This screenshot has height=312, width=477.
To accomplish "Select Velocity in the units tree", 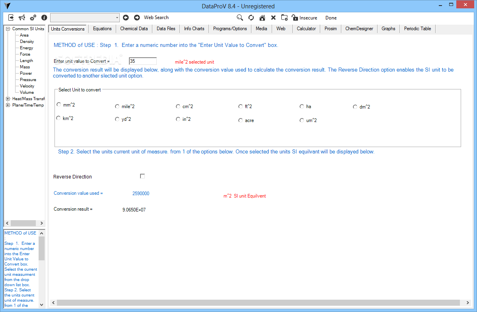I will 27,86.
